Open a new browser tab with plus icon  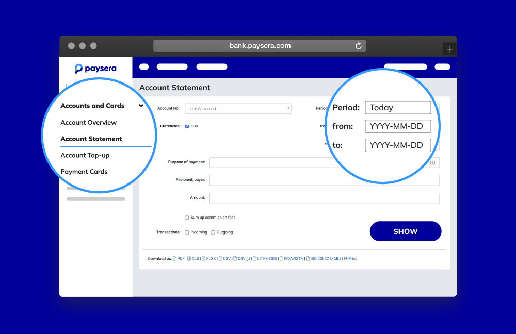tap(450, 49)
